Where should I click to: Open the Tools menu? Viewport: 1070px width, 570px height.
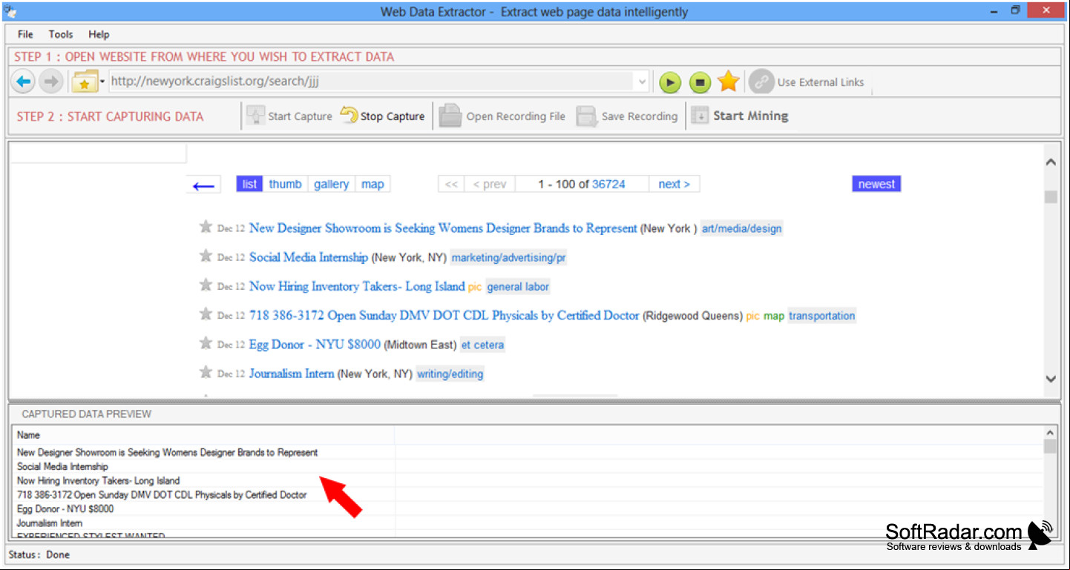(x=61, y=34)
